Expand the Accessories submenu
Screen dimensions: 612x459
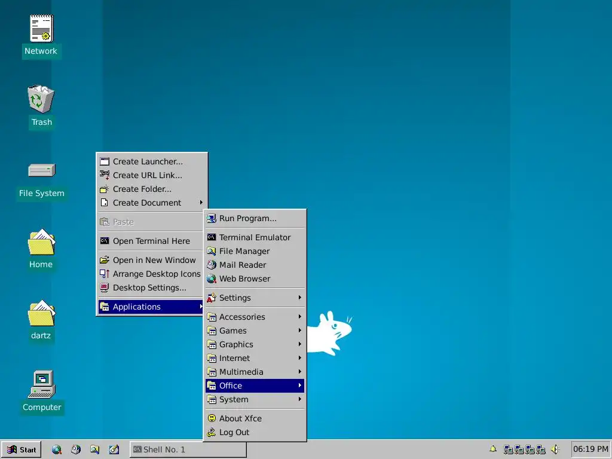click(255, 317)
